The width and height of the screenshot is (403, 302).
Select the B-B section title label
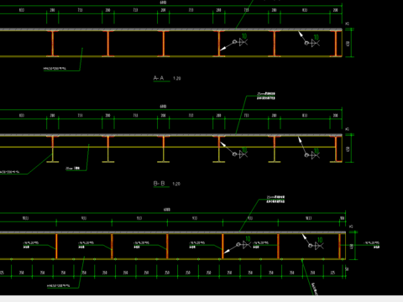(x=159, y=184)
